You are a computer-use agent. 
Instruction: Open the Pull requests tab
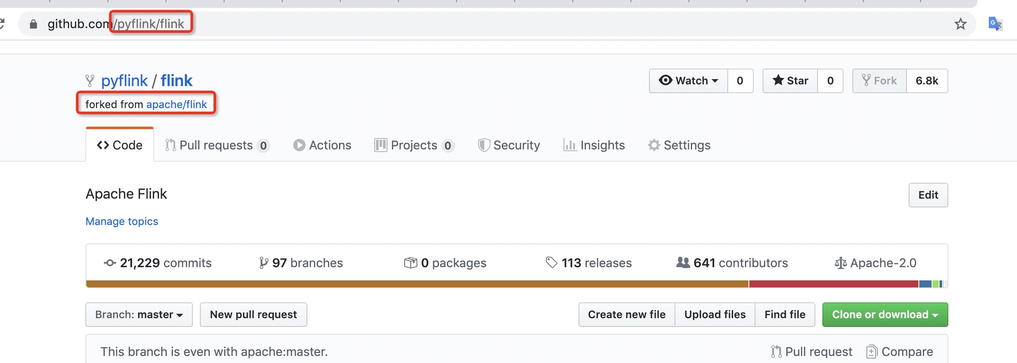point(217,145)
